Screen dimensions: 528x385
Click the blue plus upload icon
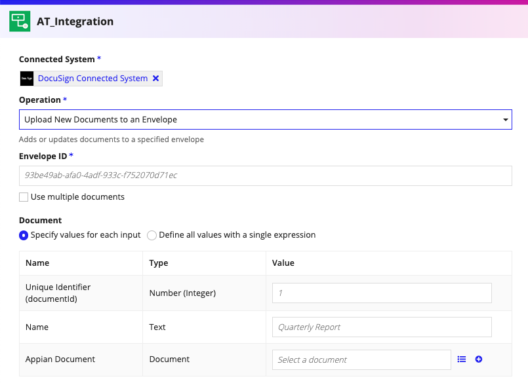(x=479, y=359)
